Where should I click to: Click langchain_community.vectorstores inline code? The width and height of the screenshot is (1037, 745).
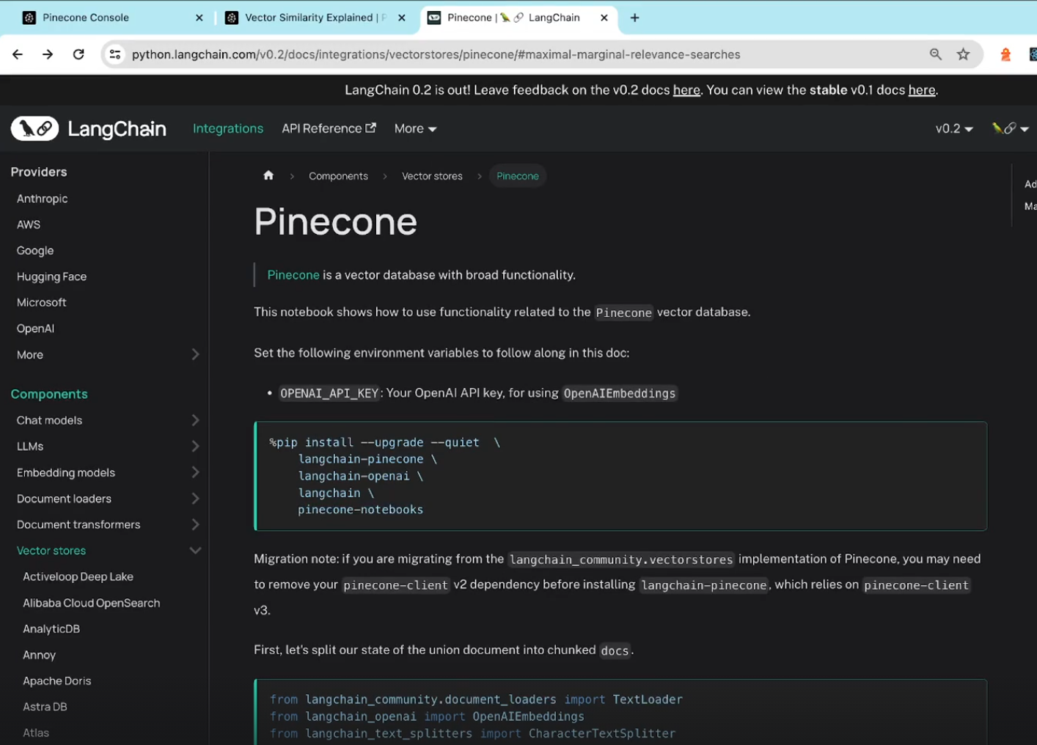[621, 559]
